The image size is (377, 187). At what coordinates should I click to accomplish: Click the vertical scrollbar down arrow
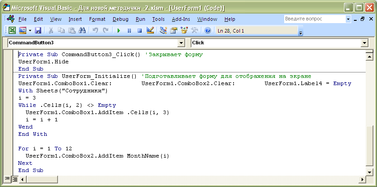click(369, 172)
